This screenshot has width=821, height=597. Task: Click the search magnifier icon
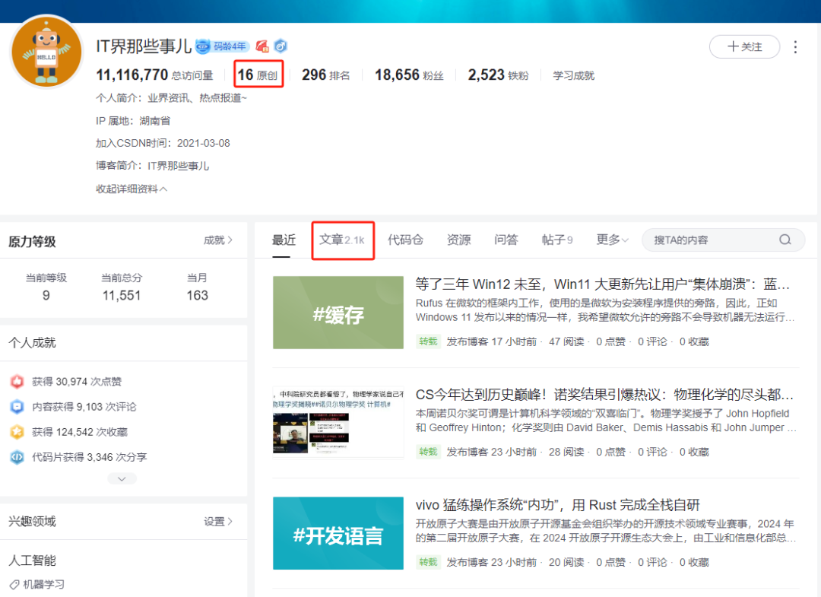point(785,240)
